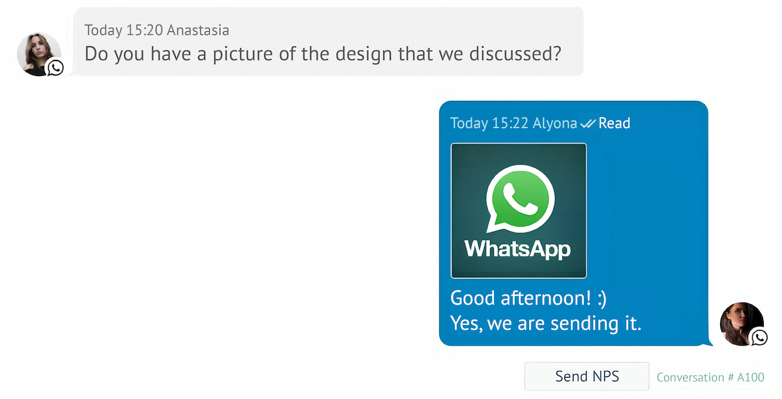The image size is (782, 399).
Task: Click WhatsApp badge on Alyona's avatar
Action: [x=759, y=337]
